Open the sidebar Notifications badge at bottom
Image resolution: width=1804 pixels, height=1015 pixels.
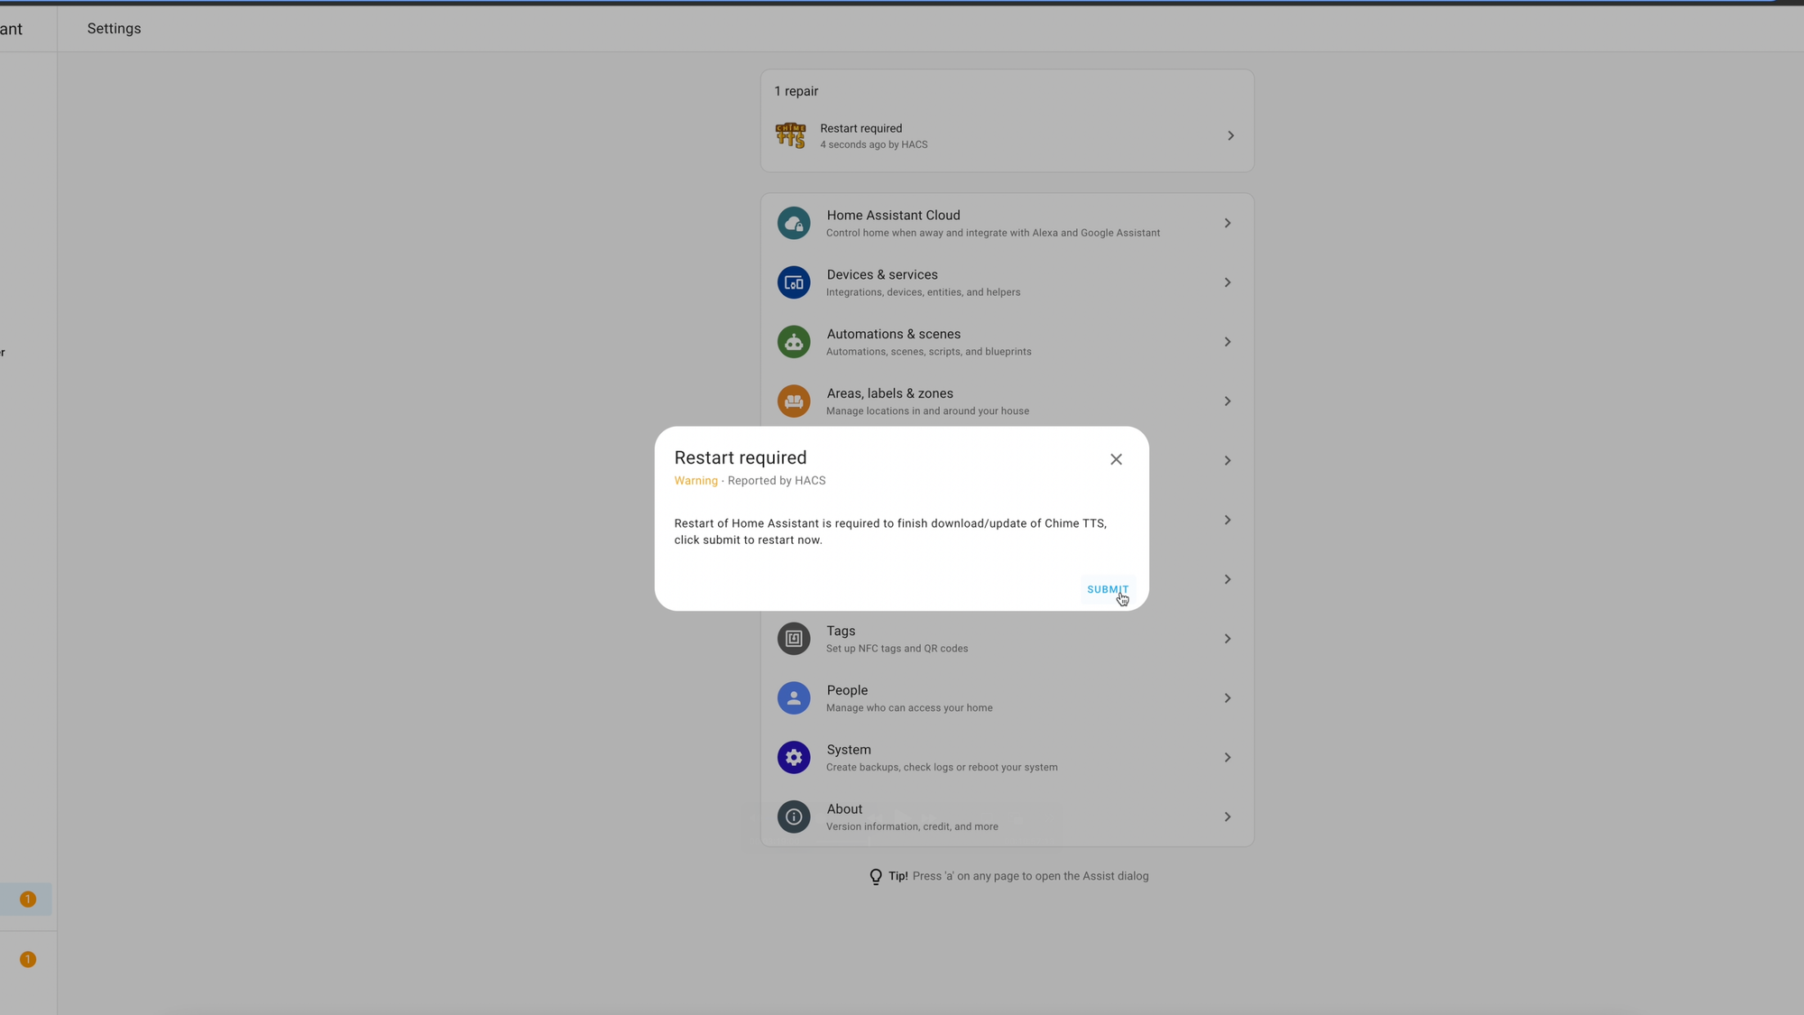pos(28,960)
